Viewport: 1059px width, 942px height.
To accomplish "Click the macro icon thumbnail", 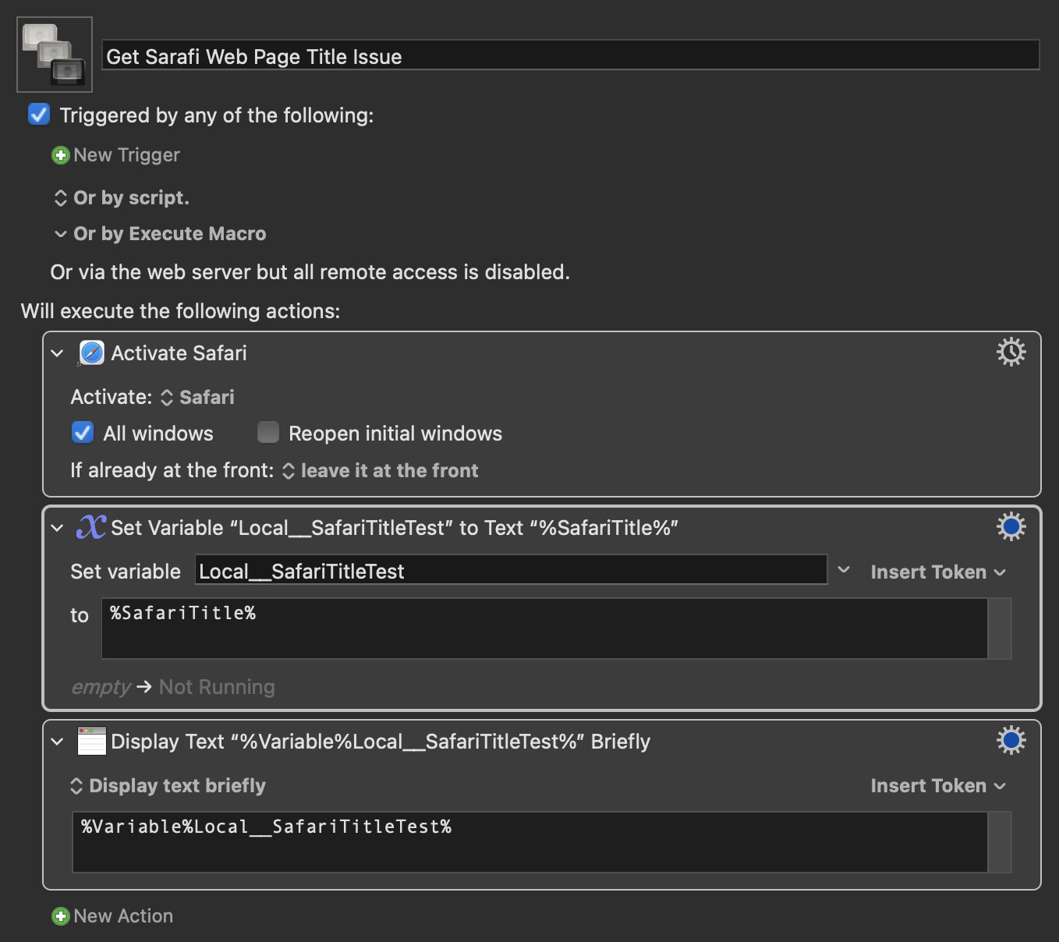I will [x=55, y=55].
